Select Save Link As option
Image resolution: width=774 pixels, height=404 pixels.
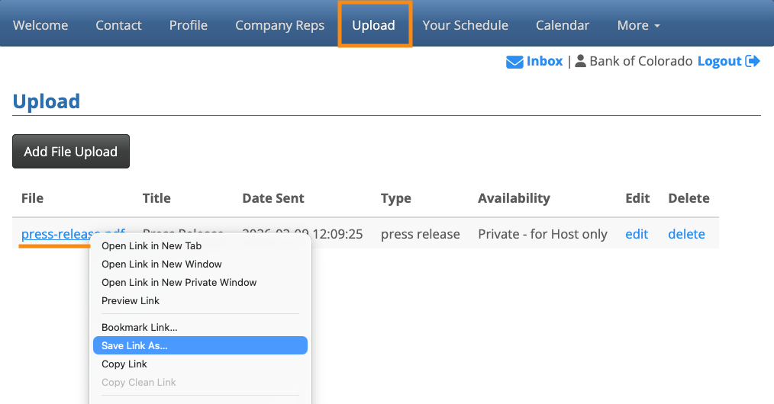pos(134,346)
